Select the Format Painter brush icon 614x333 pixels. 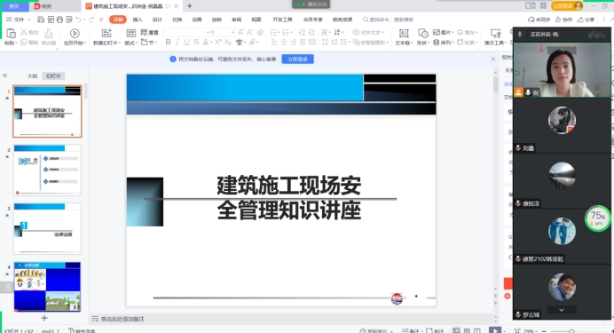point(49,34)
